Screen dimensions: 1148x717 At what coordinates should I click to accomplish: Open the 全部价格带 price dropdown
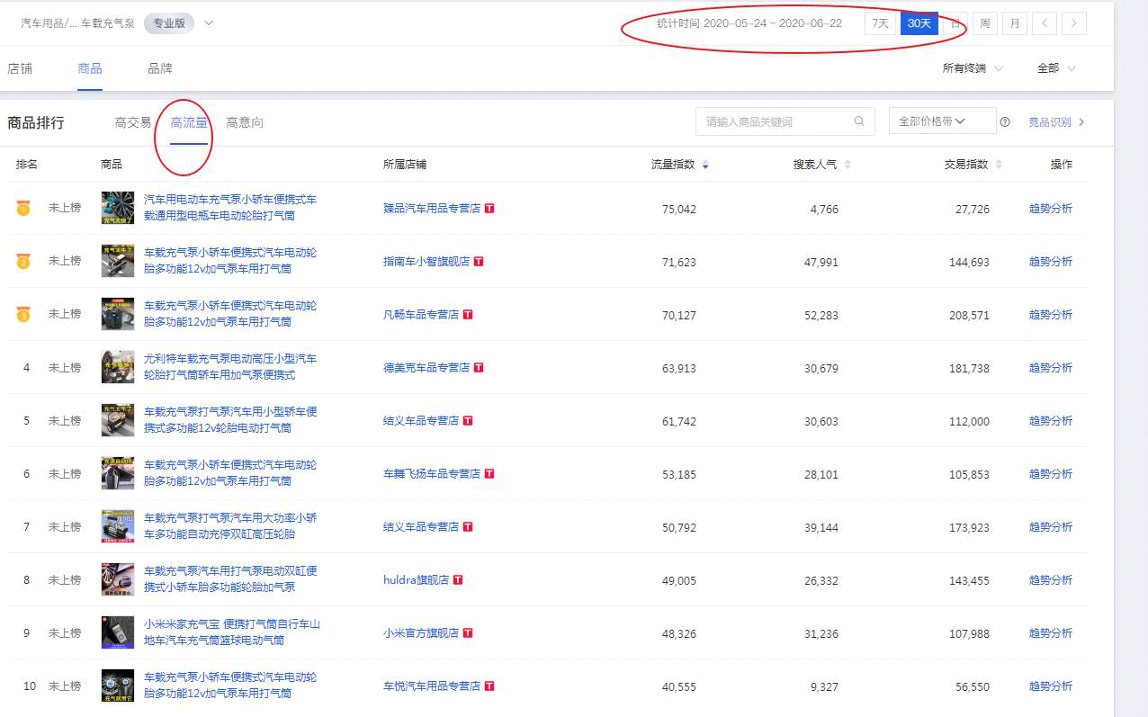(941, 121)
